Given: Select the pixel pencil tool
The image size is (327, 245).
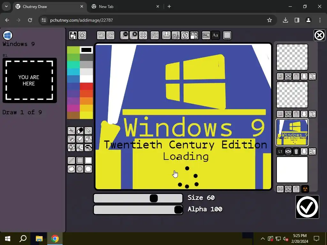Looking at the screenshot, I should (88, 147).
